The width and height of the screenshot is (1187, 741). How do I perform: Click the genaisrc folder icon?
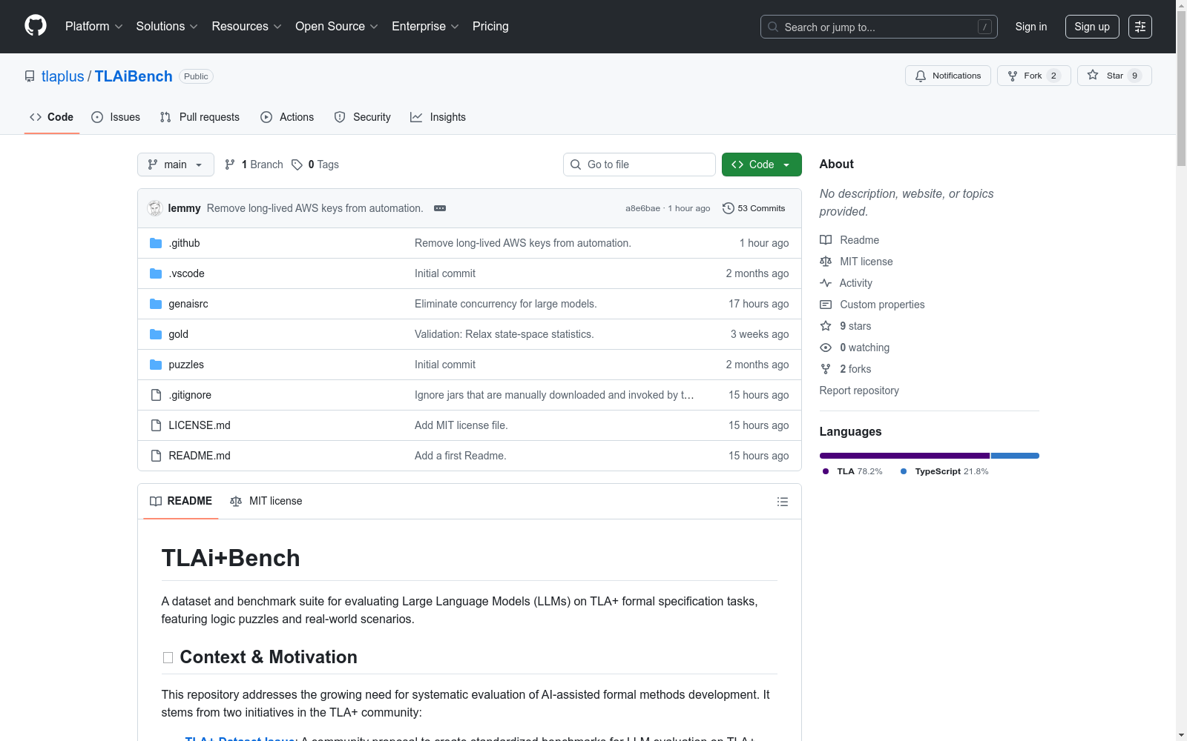[x=156, y=304]
